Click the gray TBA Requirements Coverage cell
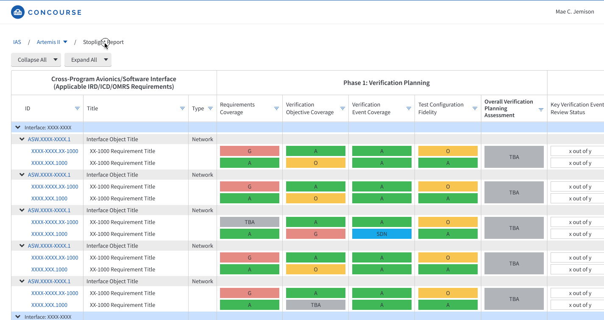The height and width of the screenshot is (320, 604). tap(250, 222)
